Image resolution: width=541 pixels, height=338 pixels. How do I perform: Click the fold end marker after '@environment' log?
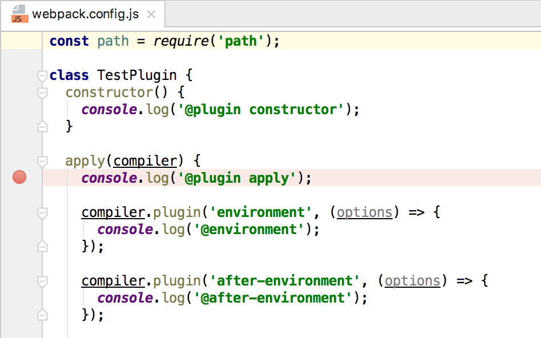tap(42, 247)
